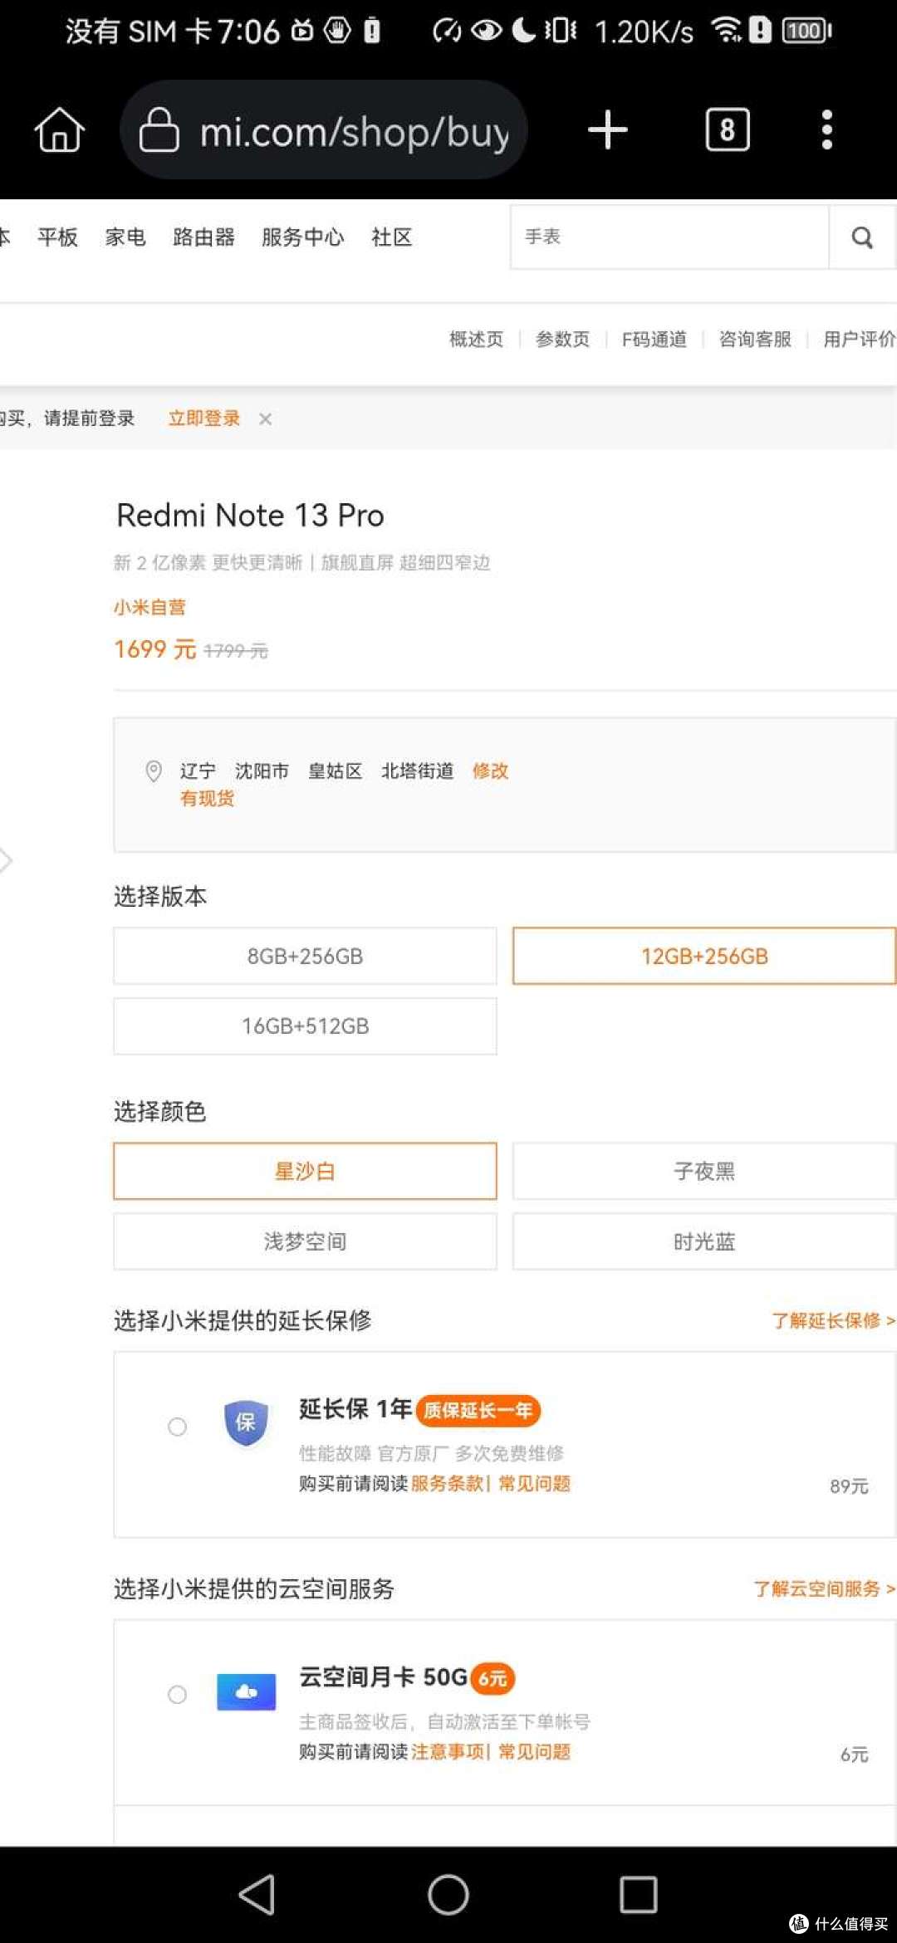The height and width of the screenshot is (1943, 897).
Task: Close the login reminder banner
Action: coord(265,419)
